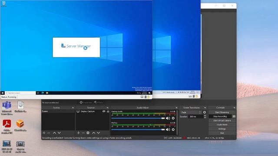
Task: Add a new source with the Sources plus icon
Action: (78, 133)
